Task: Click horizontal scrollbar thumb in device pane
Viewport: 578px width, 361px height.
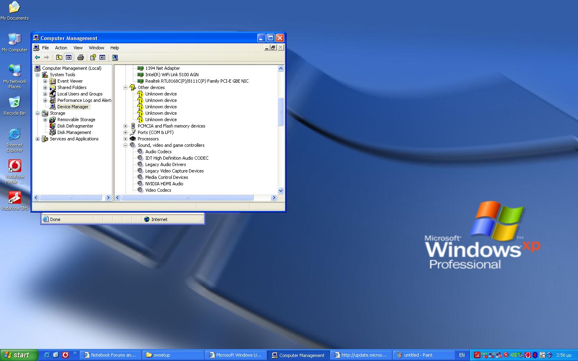Action: pyautogui.click(x=187, y=197)
